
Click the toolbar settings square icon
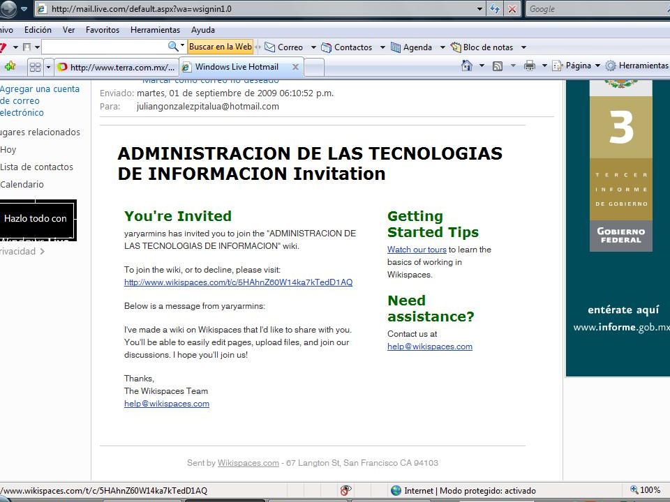[x=27, y=47]
